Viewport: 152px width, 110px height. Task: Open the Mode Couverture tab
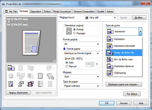62,12
